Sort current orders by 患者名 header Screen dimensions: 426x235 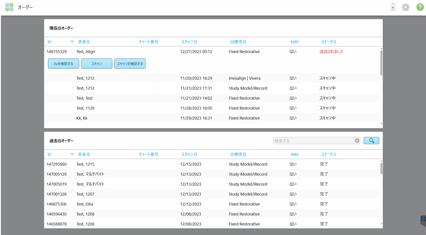pos(84,42)
